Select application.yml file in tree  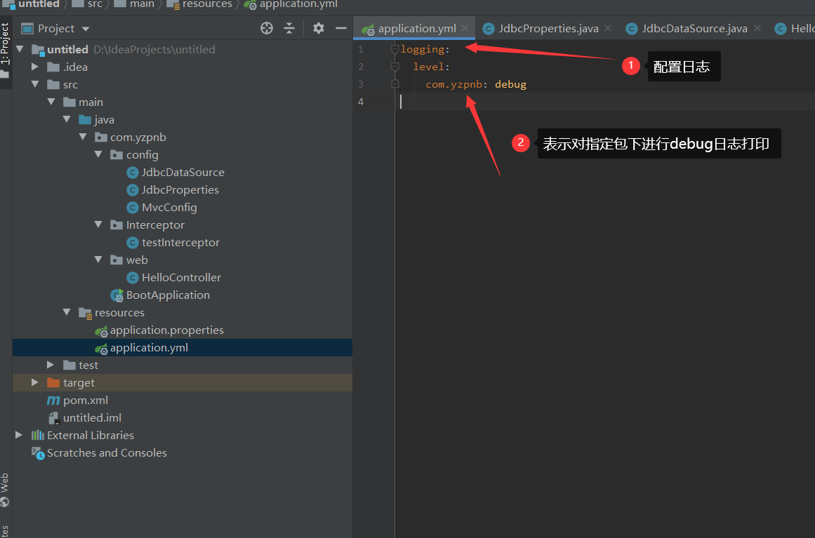pyautogui.click(x=150, y=348)
